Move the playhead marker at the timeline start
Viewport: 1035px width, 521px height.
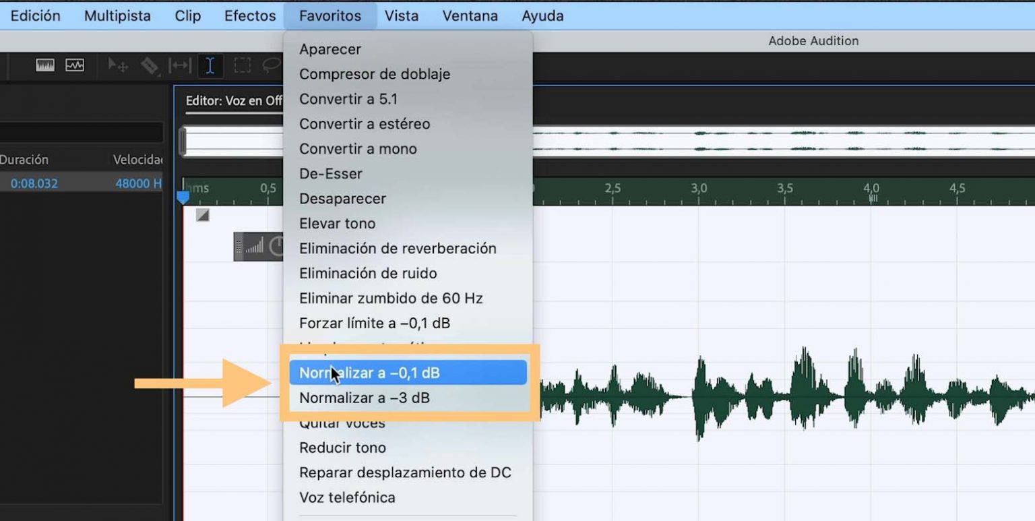click(x=183, y=196)
